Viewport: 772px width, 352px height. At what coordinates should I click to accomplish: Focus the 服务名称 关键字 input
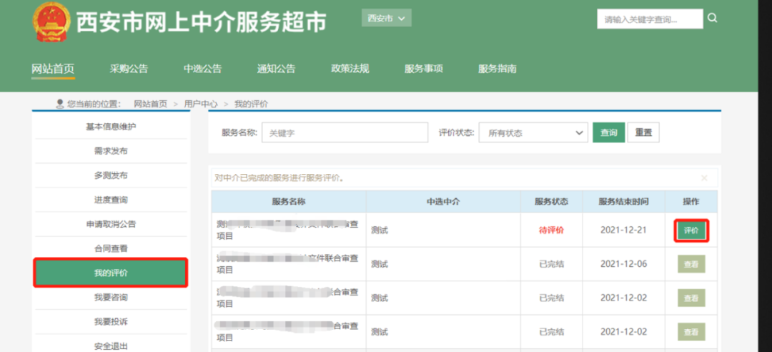click(x=345, y=132)
